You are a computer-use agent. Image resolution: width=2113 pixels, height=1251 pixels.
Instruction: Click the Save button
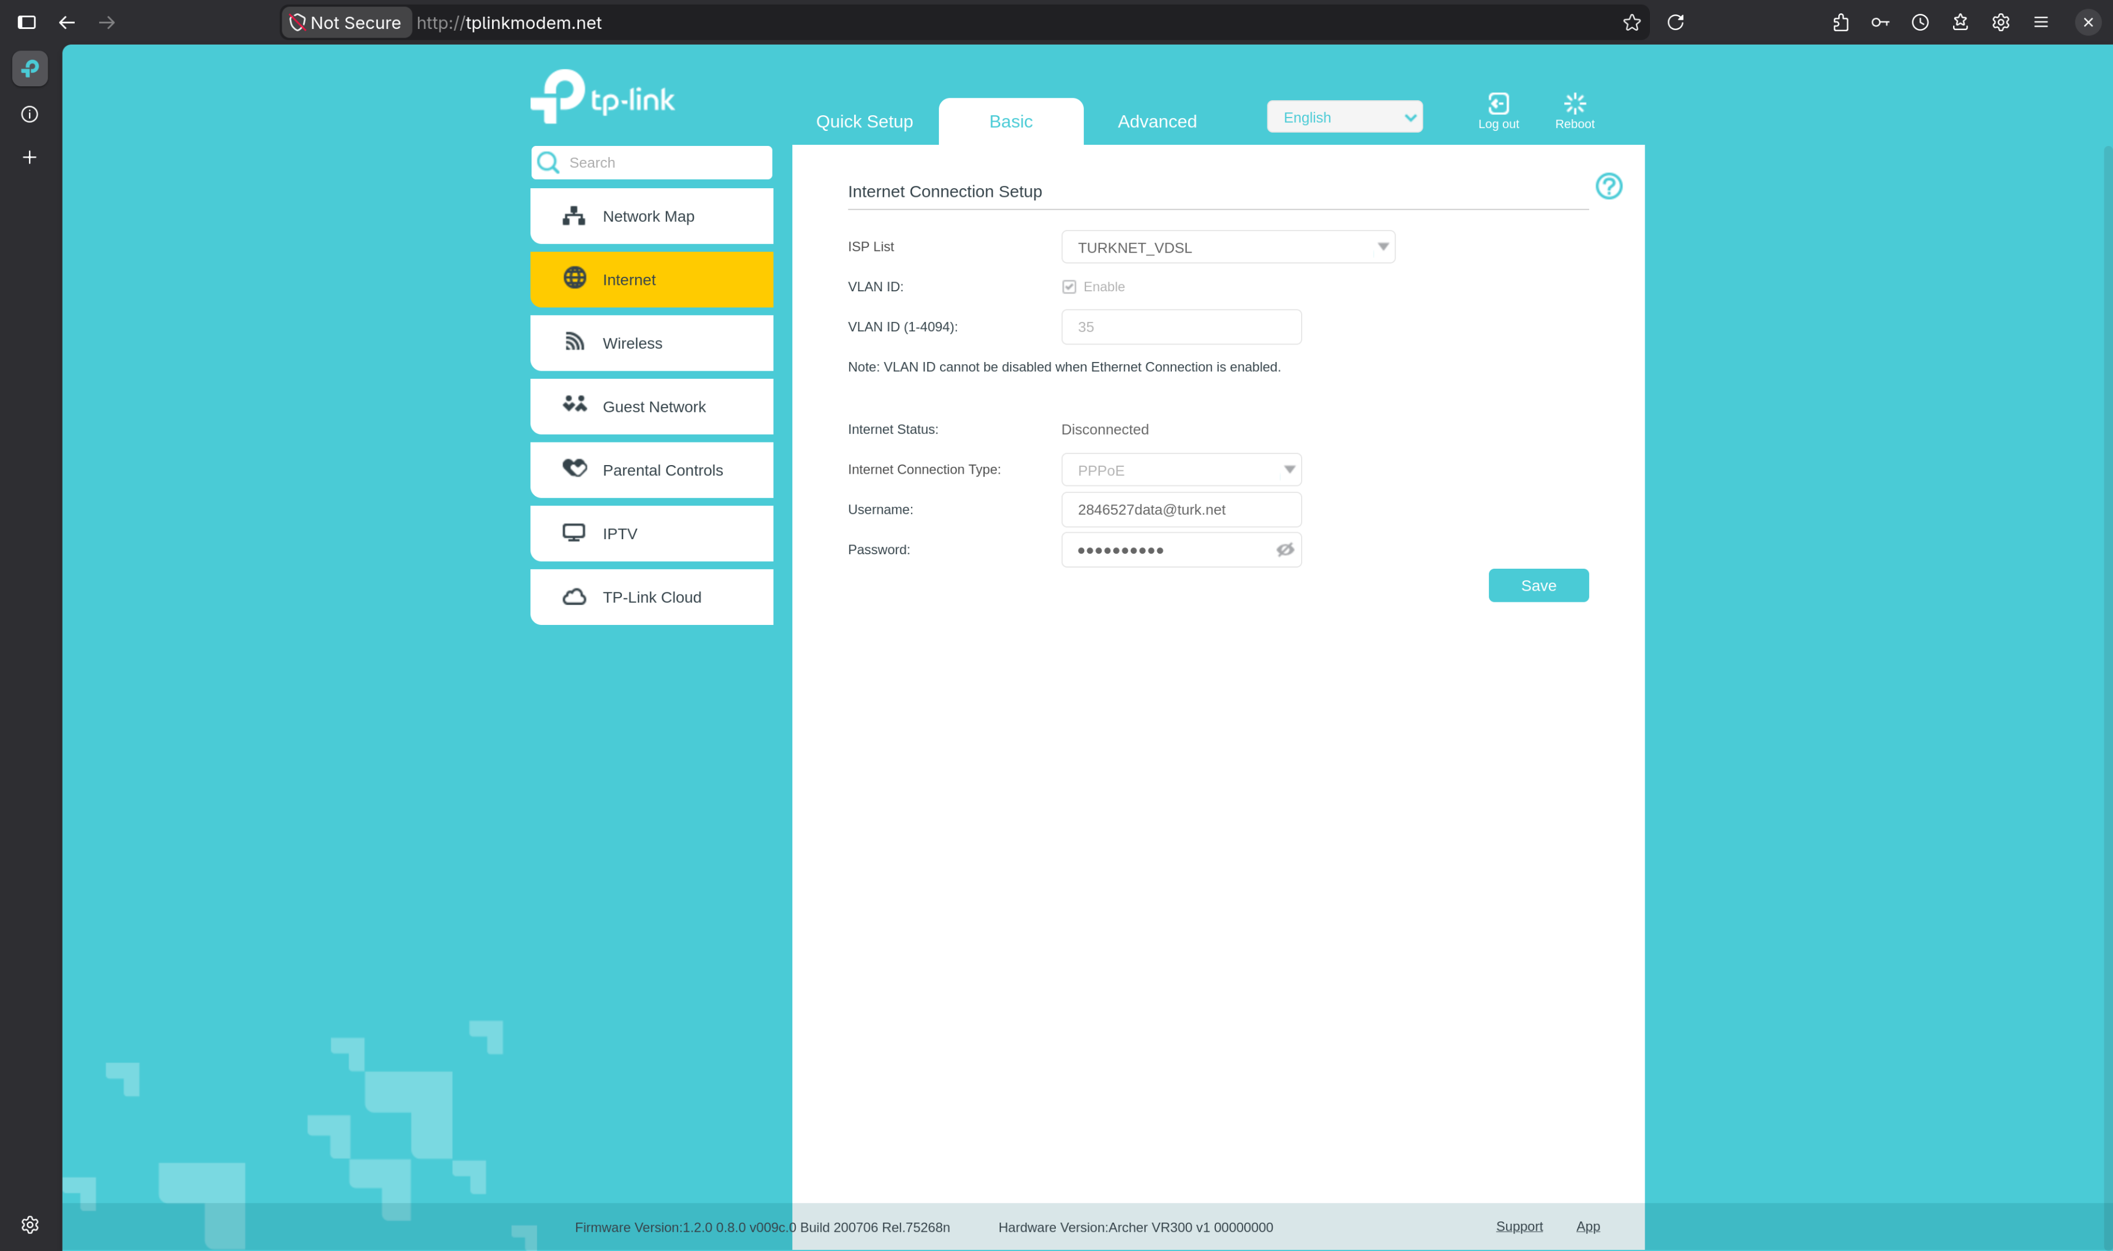pos(1538,585)
